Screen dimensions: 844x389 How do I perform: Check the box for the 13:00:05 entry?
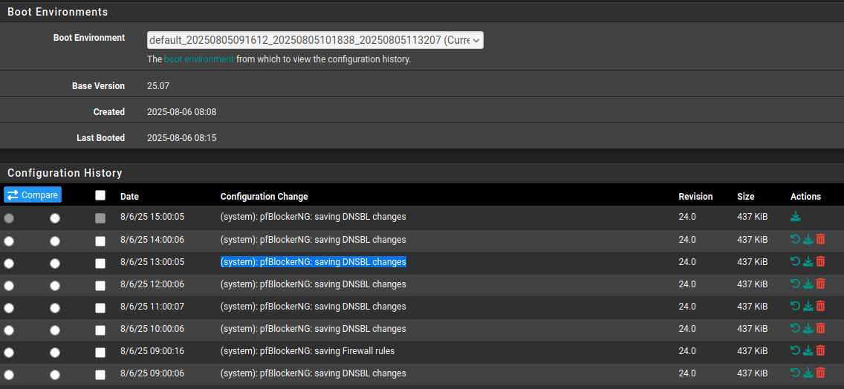click(x=100, y=264)
